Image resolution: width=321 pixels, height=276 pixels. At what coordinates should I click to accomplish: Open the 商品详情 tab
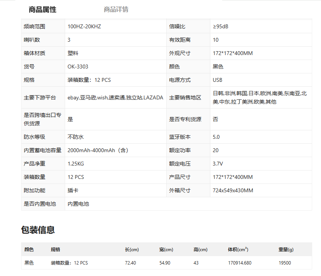point(116,10)
